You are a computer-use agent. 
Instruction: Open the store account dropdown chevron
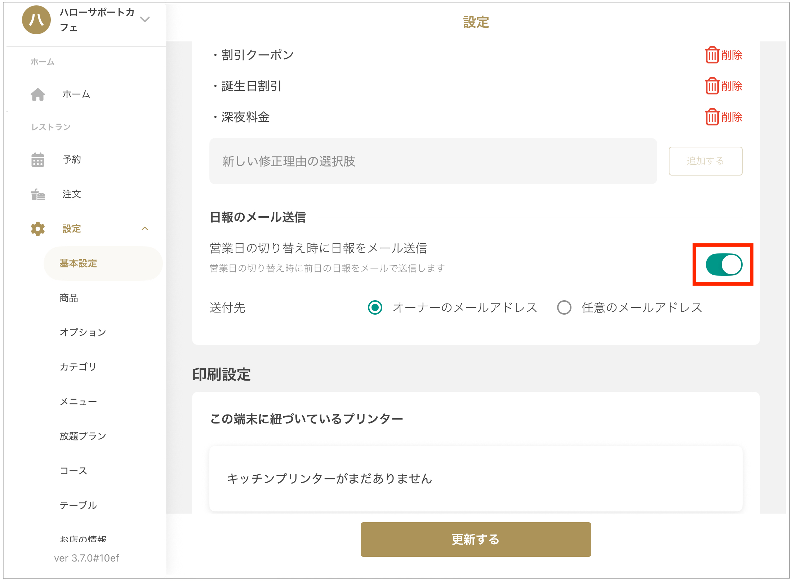tap(145, 19)
